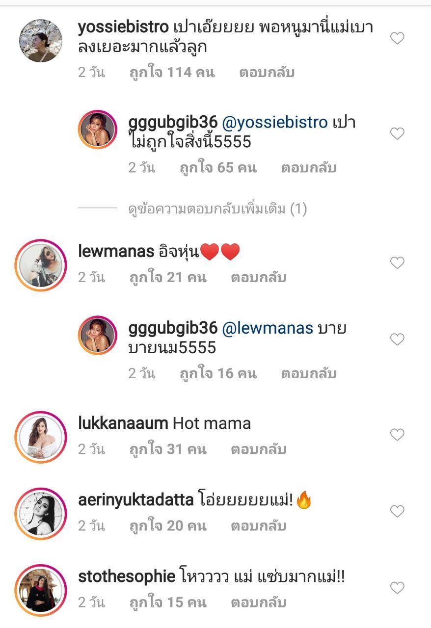431x628 pixels.
Task: Heart the aerinyuktadatta comment
Action: click(x=397, y=511)
